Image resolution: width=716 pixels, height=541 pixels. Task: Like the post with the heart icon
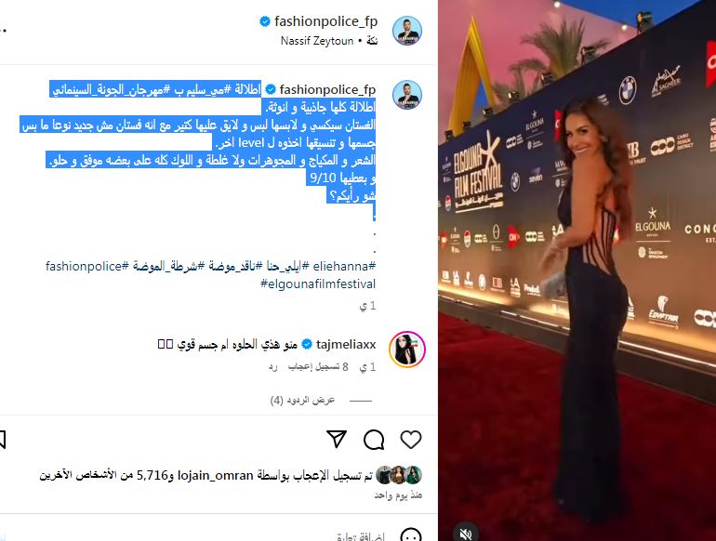point(410,440)
